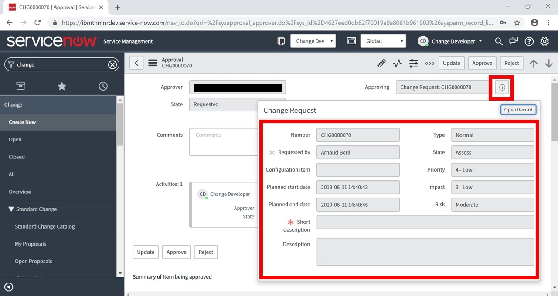Open the additional actions ellipsis icon
558x296 pixels.
(x=429, y=63)
